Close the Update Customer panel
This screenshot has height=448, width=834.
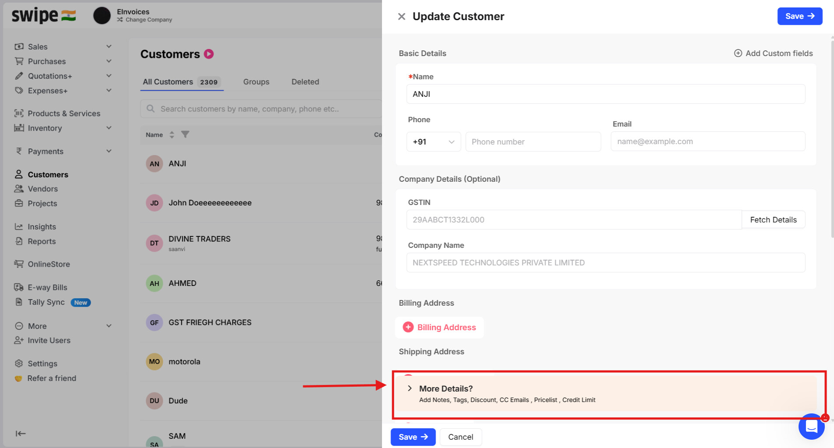401,17
